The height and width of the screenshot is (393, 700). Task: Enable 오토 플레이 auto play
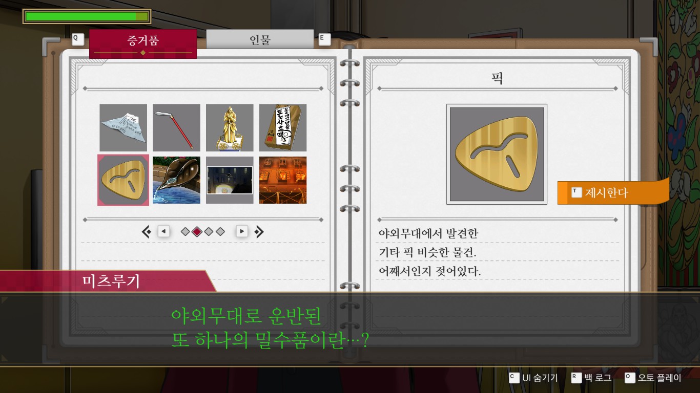(x=653, y=378)
